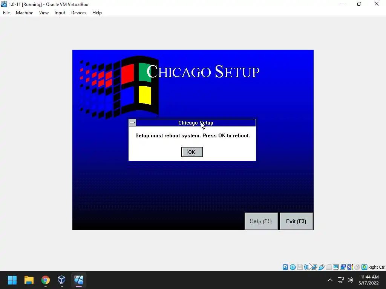Click the display settings indicator icon
This screenshot has width=386, height=289.
pos(335,267)
